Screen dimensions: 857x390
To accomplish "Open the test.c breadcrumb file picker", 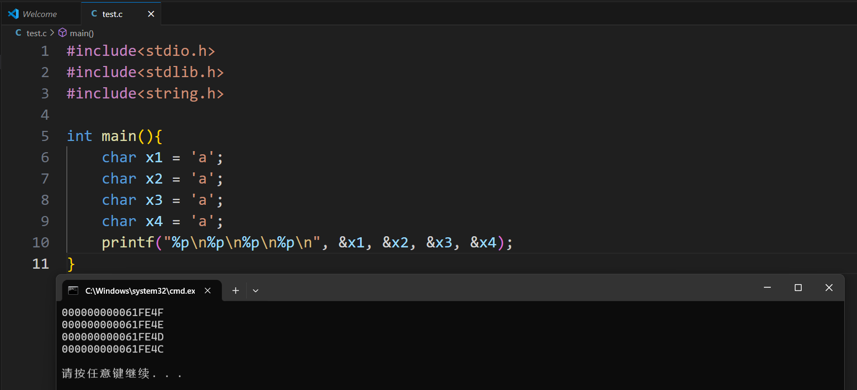I will pyautogui.click(x=36, y=33).
